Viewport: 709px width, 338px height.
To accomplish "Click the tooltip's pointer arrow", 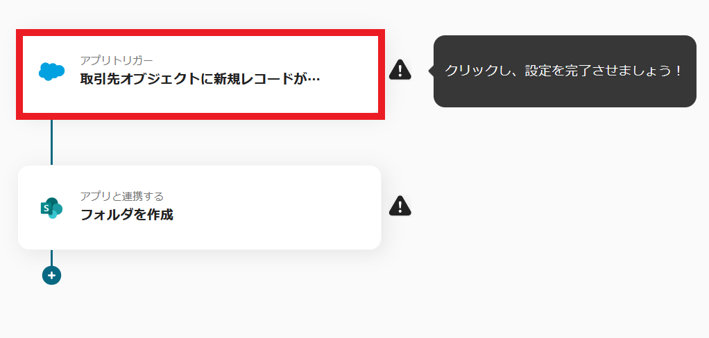I will (431, 71).
